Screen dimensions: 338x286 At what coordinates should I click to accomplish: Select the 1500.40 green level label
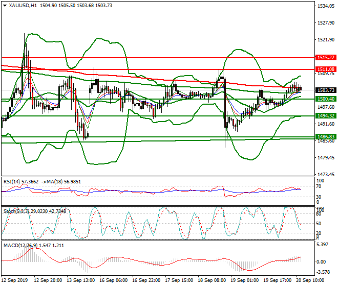(x=326, y=99)
